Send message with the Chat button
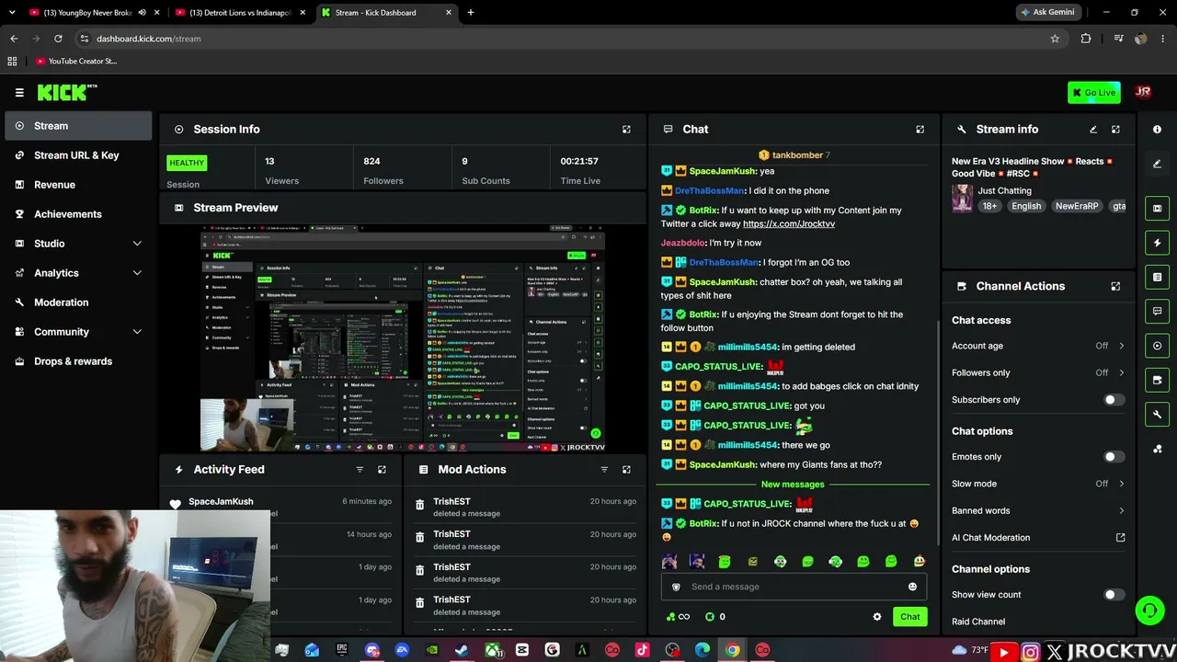Screen dimensions: 1177x662 tap(909, 617)
